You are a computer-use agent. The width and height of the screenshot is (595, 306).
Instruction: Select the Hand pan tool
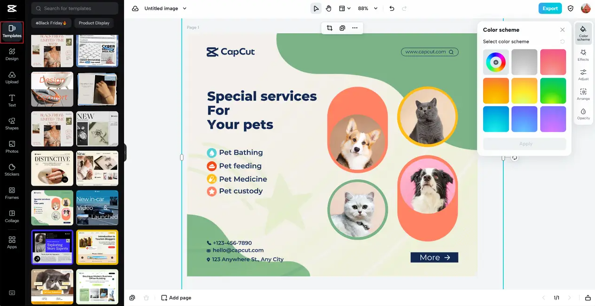click(328, 8)
